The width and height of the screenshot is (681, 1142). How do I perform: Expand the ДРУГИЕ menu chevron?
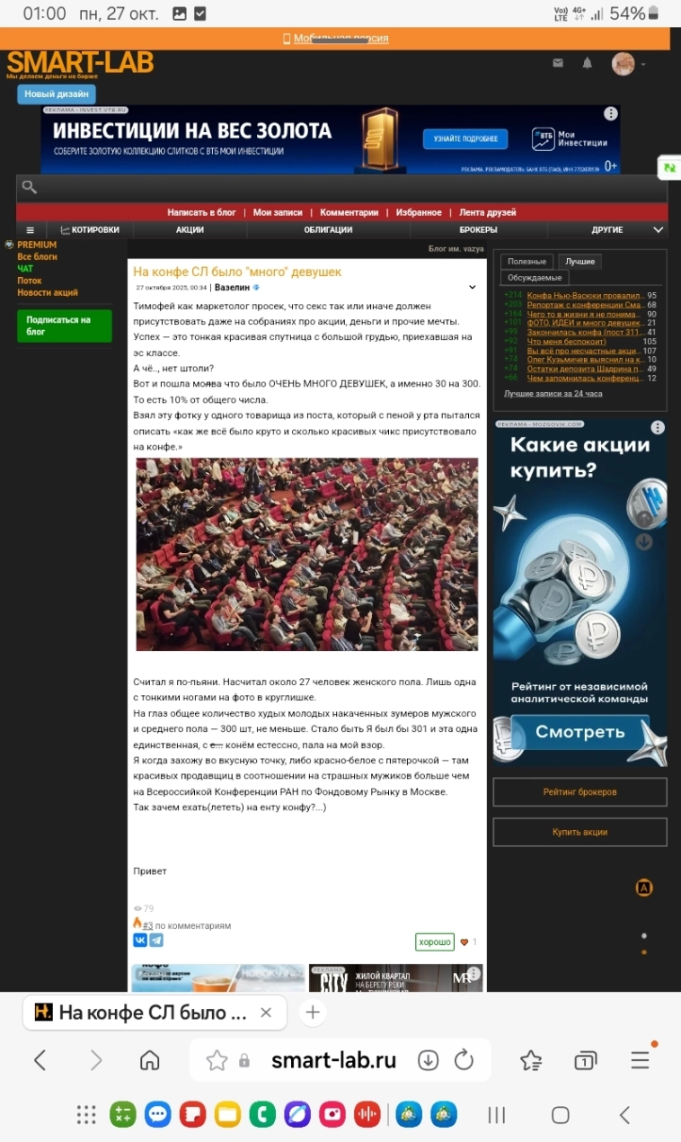click(x=658, y=230)
